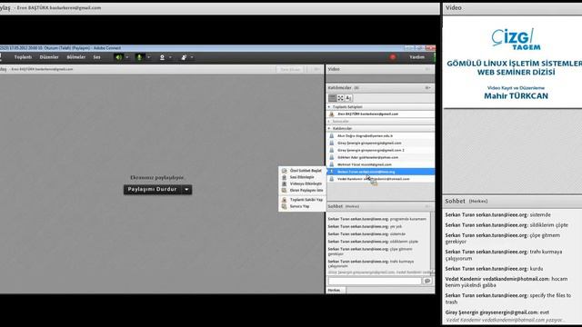Click Giray Şenergin 'evet' chat message
Screen dimensions: 582x327
coord(497,312)
